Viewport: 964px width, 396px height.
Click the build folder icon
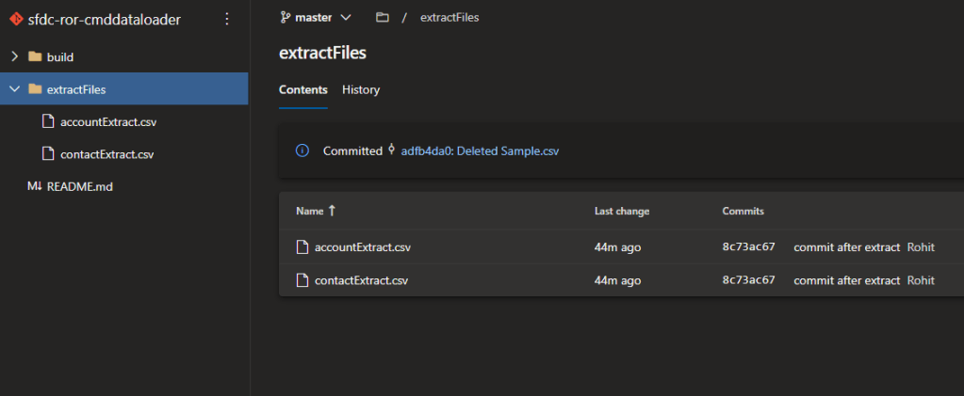(x=35, y=57)
